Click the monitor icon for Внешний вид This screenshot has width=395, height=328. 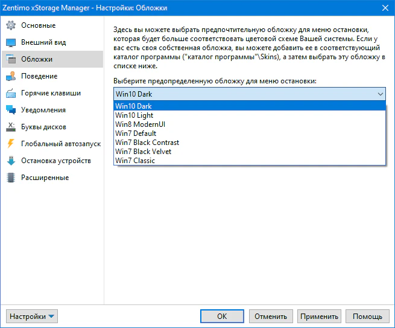pos(10,42)
